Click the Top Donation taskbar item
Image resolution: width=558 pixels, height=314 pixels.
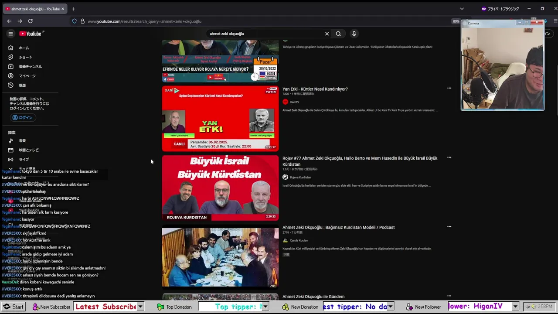click(x=174, y=307)
